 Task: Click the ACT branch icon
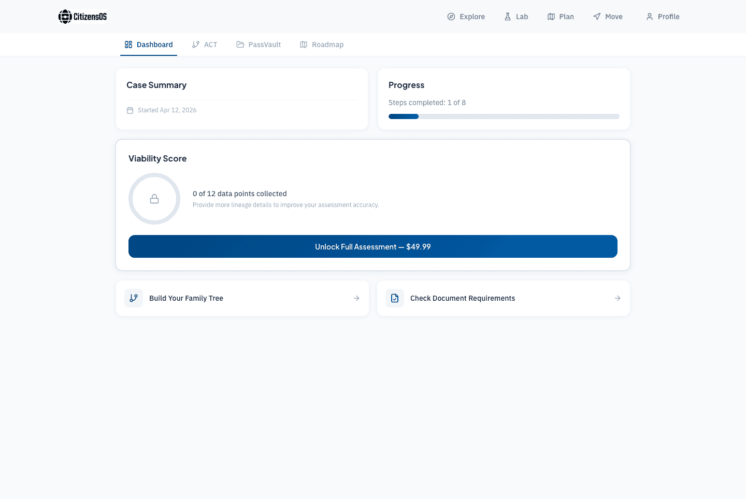(196, 45)
